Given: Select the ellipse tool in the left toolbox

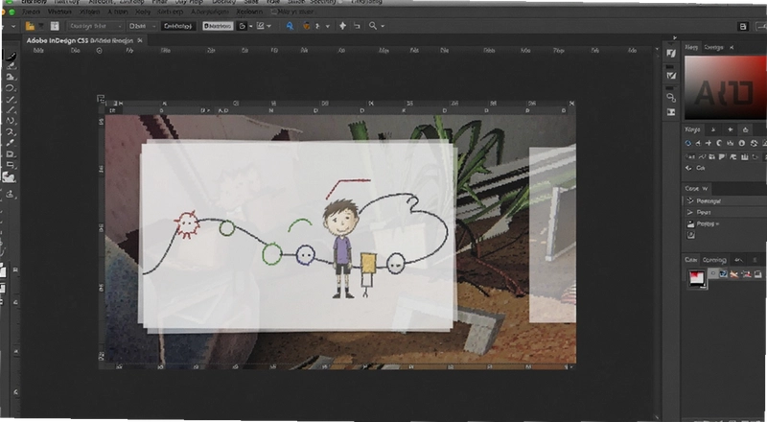Looking at the screenshot, I should [x=11, y=88].
